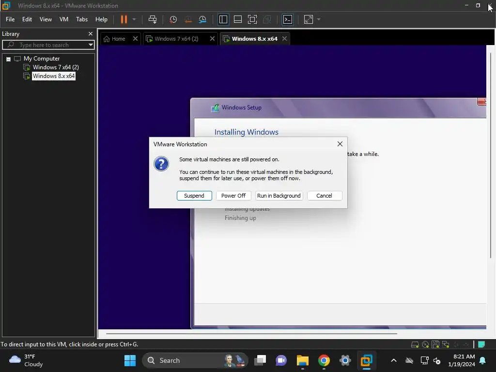Click the Suspend button in the dialog

click(194, 196)
